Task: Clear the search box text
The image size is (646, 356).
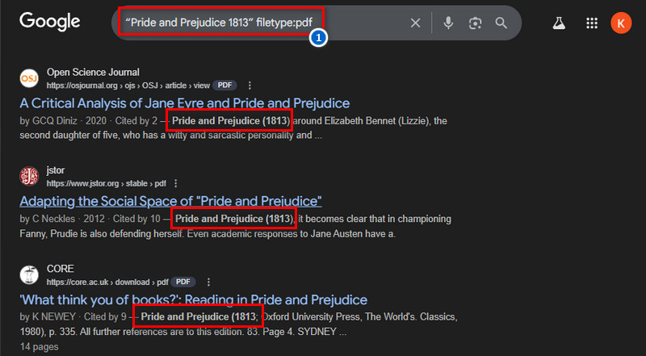Action: tap(415, 23)
